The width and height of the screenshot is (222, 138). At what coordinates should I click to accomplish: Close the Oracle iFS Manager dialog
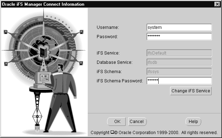click(x=217, y=4)
